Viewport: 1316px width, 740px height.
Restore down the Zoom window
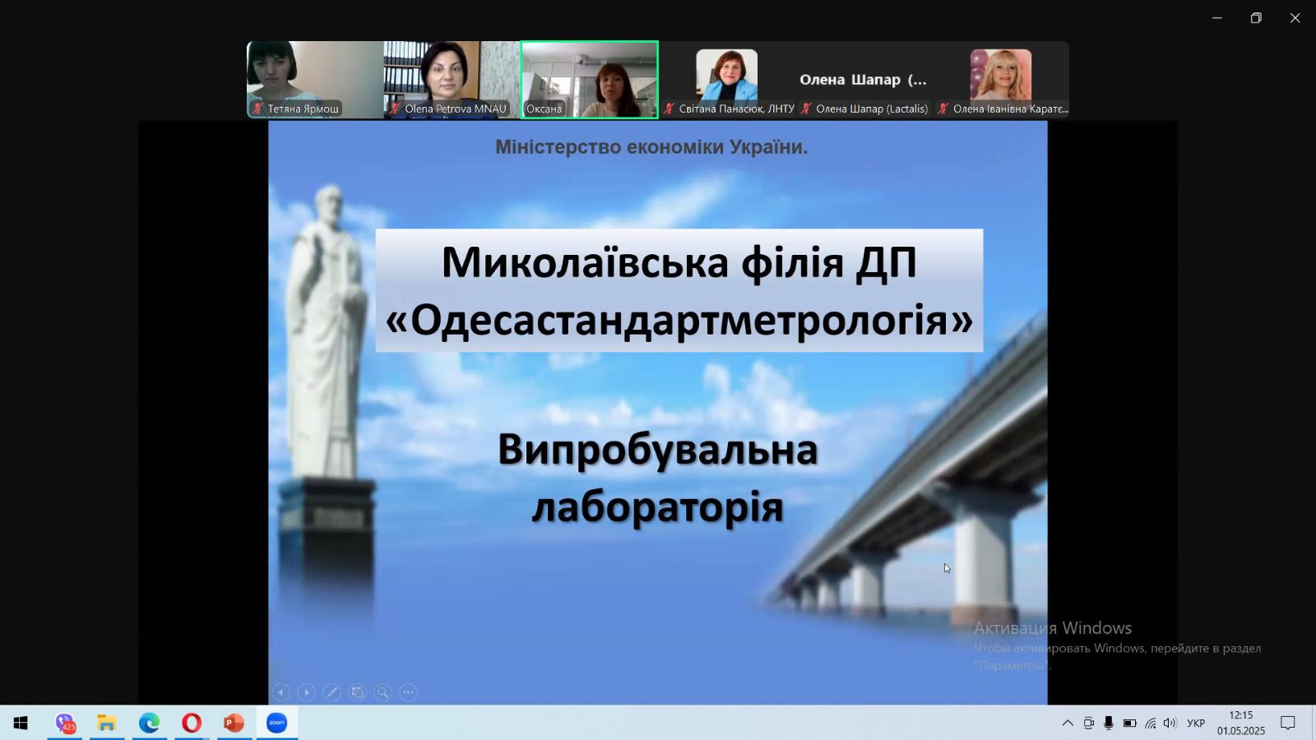pyautogui.click(x=1256, y=18)
